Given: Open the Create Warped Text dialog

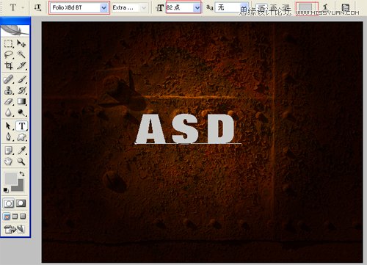Looking at the screenshot, I should [x=325, y=7].
